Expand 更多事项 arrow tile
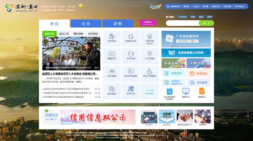Screen dimensions: 253x141 [x=150, y=91]
